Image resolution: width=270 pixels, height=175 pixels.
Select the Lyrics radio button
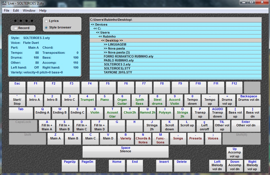click(x=46, y=21)
